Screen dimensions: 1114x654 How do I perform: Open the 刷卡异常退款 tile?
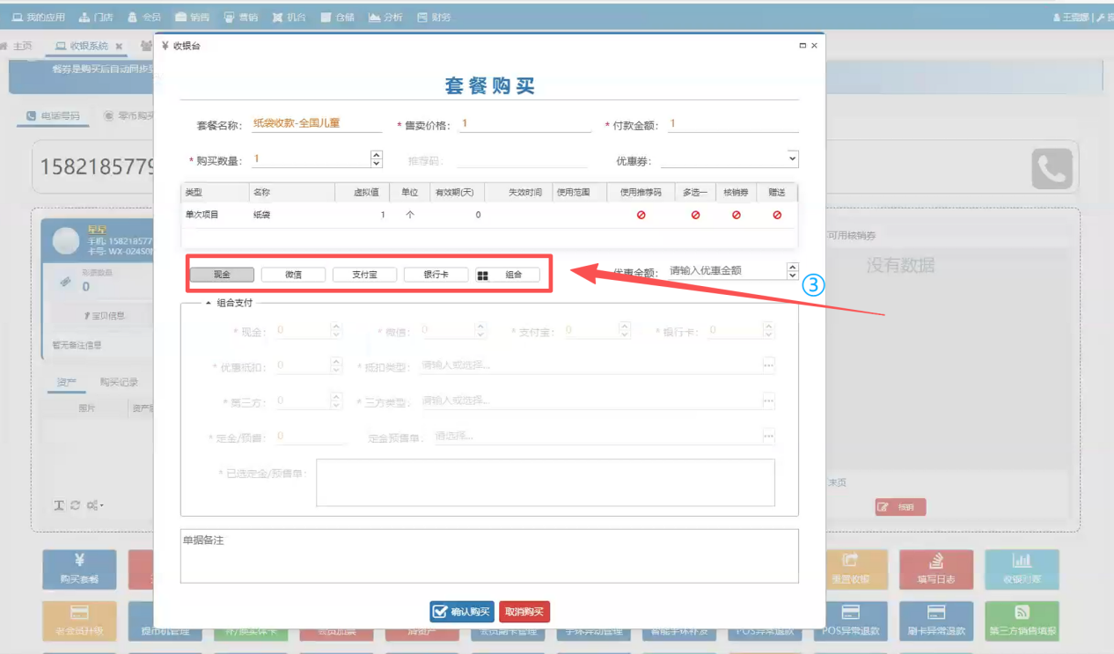936,621
